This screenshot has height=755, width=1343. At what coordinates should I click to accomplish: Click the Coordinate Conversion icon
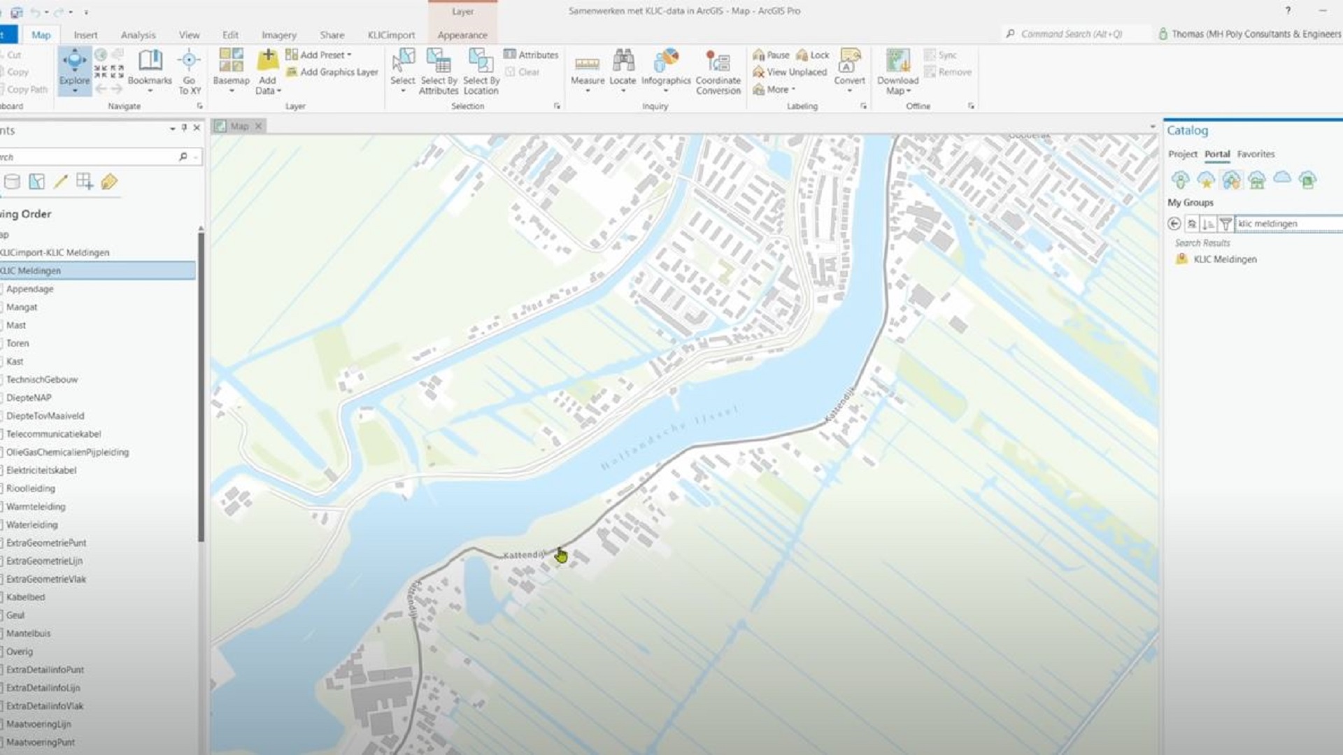click(718, 63)
